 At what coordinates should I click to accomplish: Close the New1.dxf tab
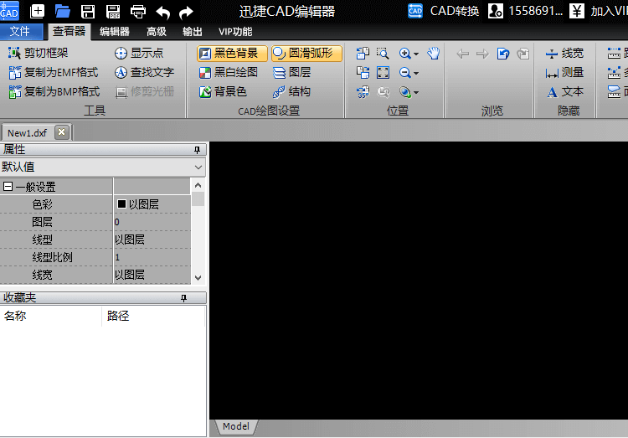62,131
